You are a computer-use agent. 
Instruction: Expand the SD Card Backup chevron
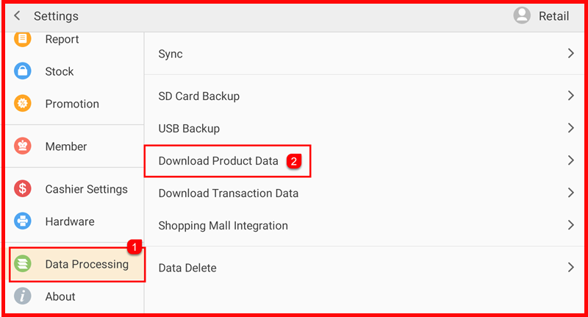coord(570,96)
